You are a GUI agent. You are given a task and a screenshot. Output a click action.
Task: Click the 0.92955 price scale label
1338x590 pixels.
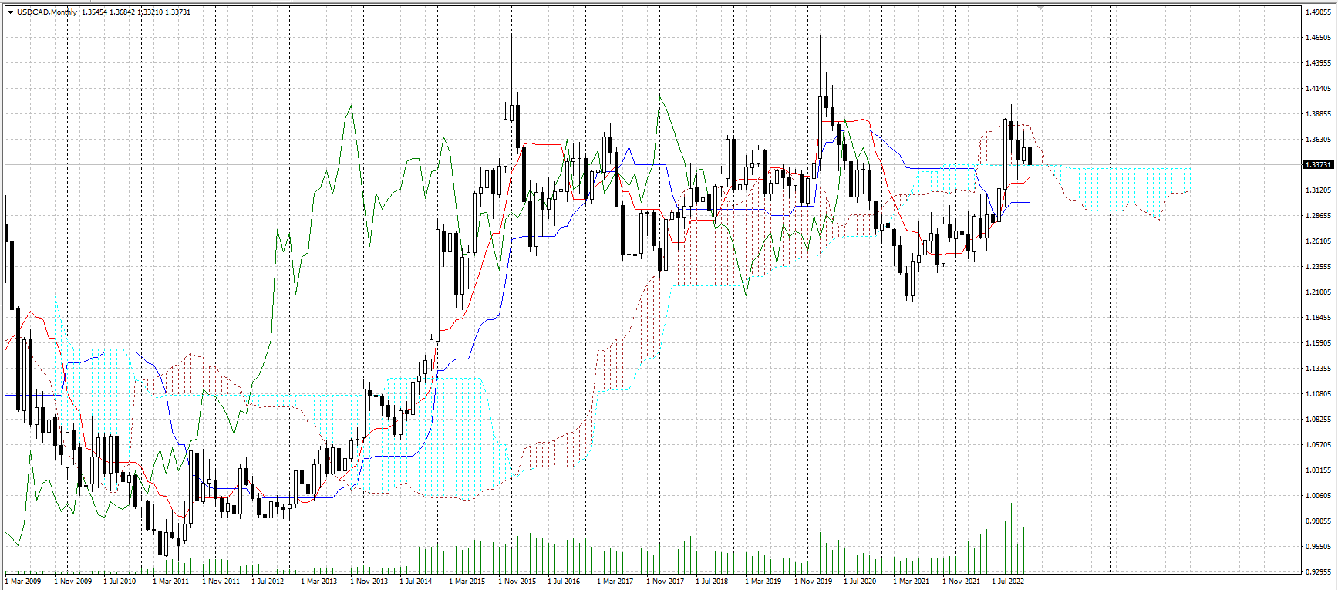coord(1319,572)
